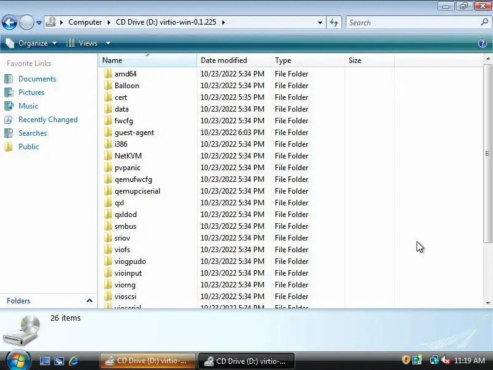Click the magnifier search icon
This screenshot has height=370, width=493.
point(484,22)
